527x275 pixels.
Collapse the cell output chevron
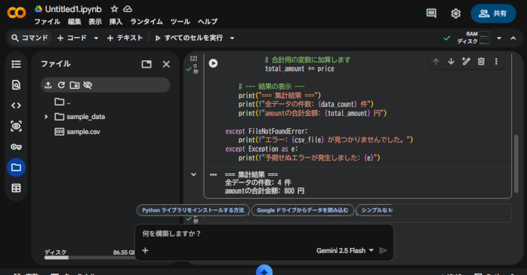click(x=193, y=174)
